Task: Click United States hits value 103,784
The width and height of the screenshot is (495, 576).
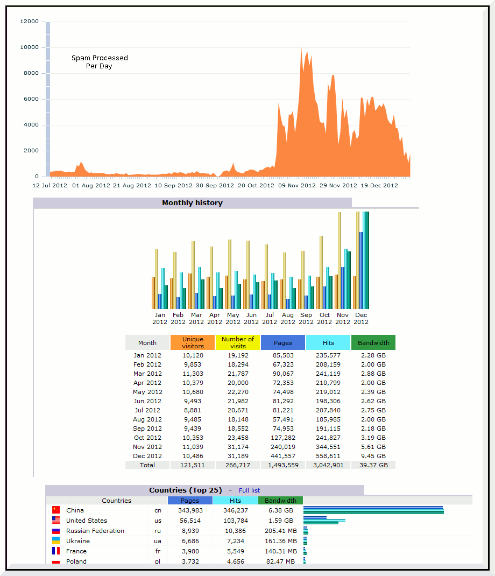Action: pyautogui.click(x=235, y=521)
